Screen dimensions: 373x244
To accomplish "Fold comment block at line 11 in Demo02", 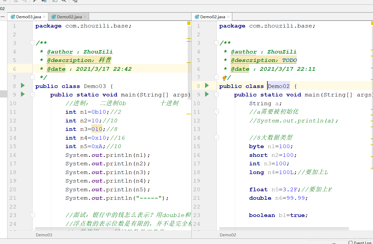I will point(216,112).
